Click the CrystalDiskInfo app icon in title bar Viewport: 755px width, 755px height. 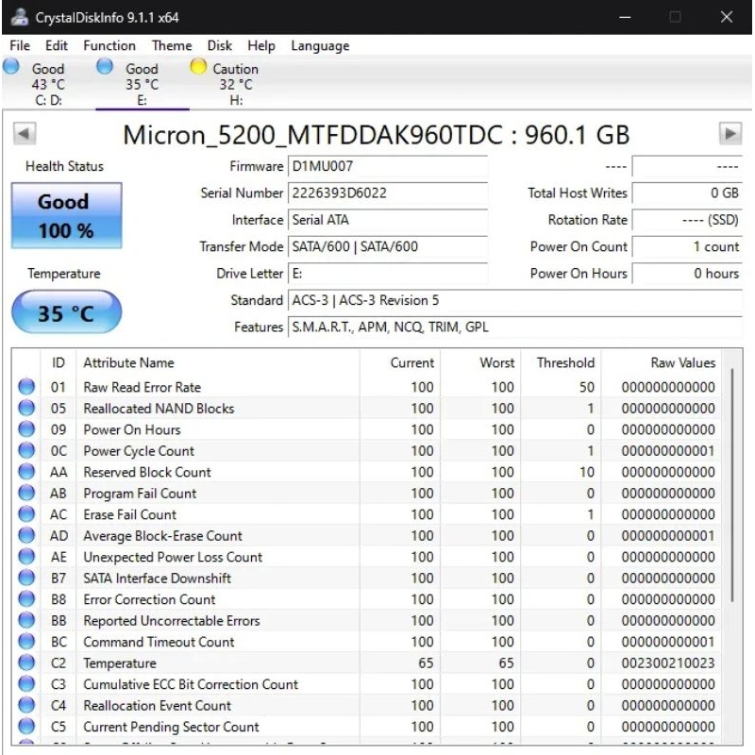pyautogui.click(x=20, y=17)
